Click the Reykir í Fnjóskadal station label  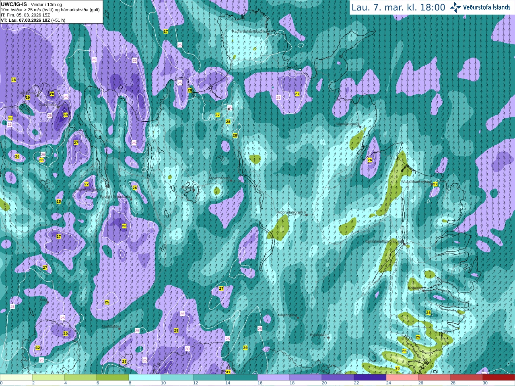(x=115, y=197)
